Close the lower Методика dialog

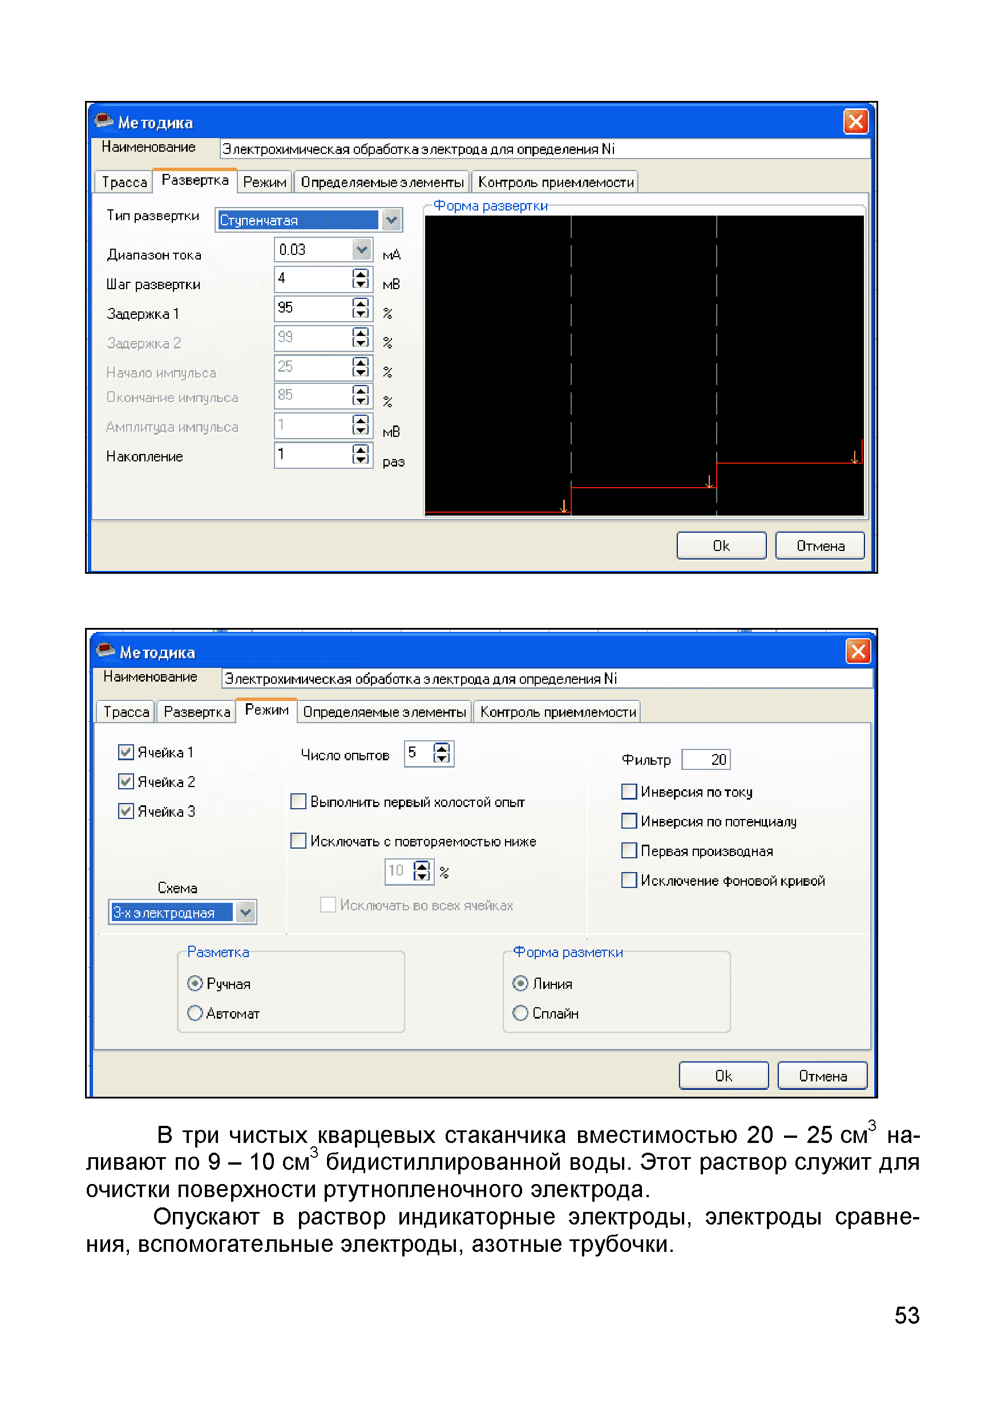[x=858, y=651]
